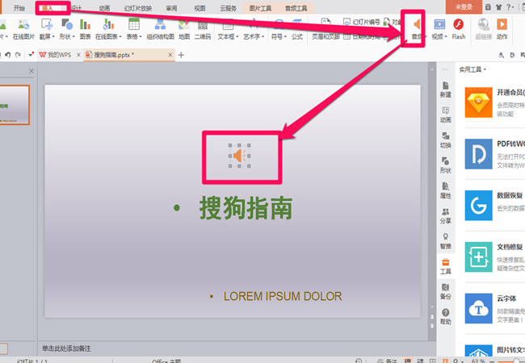Open the Cloud Fonts (云字体) card
The height and width of the screenshot is (363, 525).
[495, 308]
